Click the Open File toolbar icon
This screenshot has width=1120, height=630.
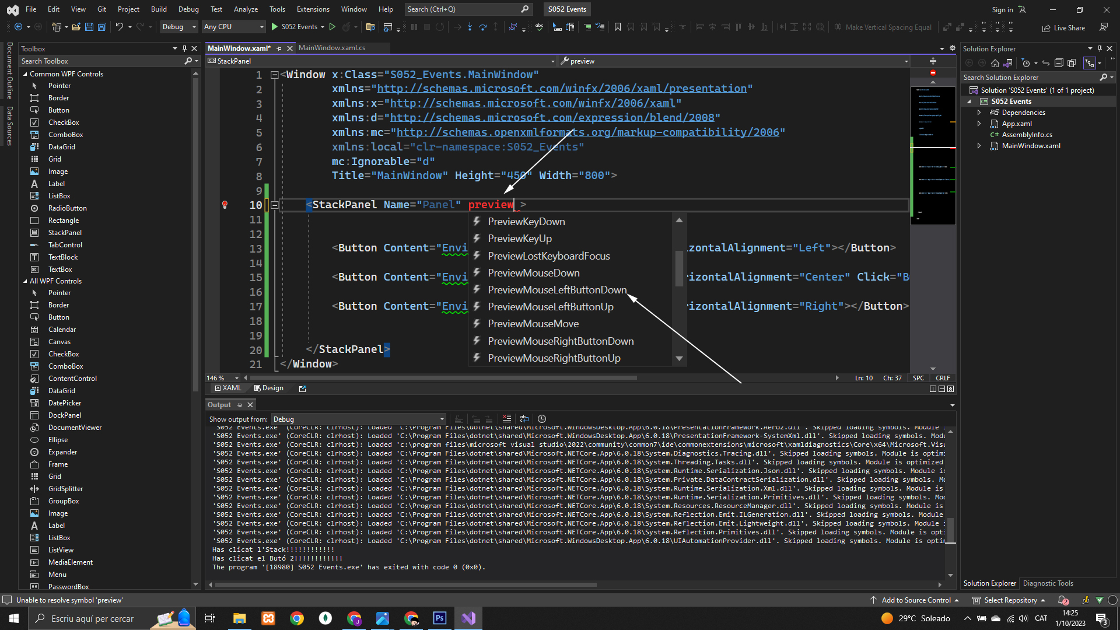[76, 27]
